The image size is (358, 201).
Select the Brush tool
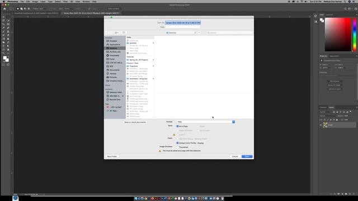point(3,31)
